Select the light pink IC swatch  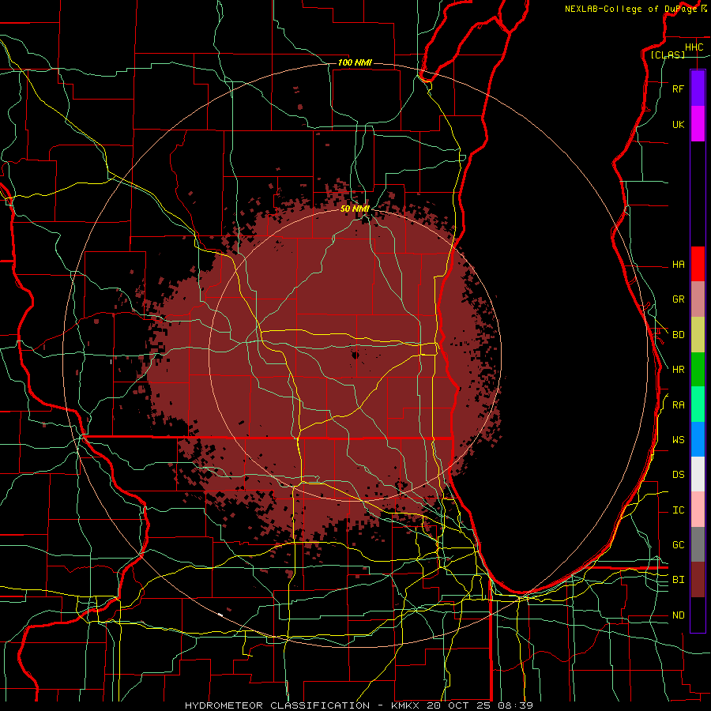coord(698,510)
